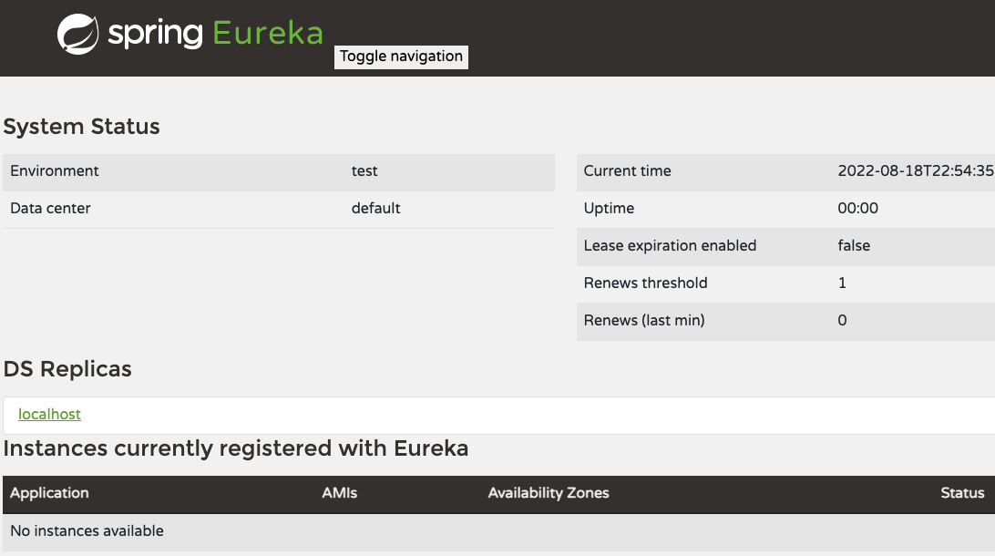
Task: Select the Data center label cell
Action: 50,208
